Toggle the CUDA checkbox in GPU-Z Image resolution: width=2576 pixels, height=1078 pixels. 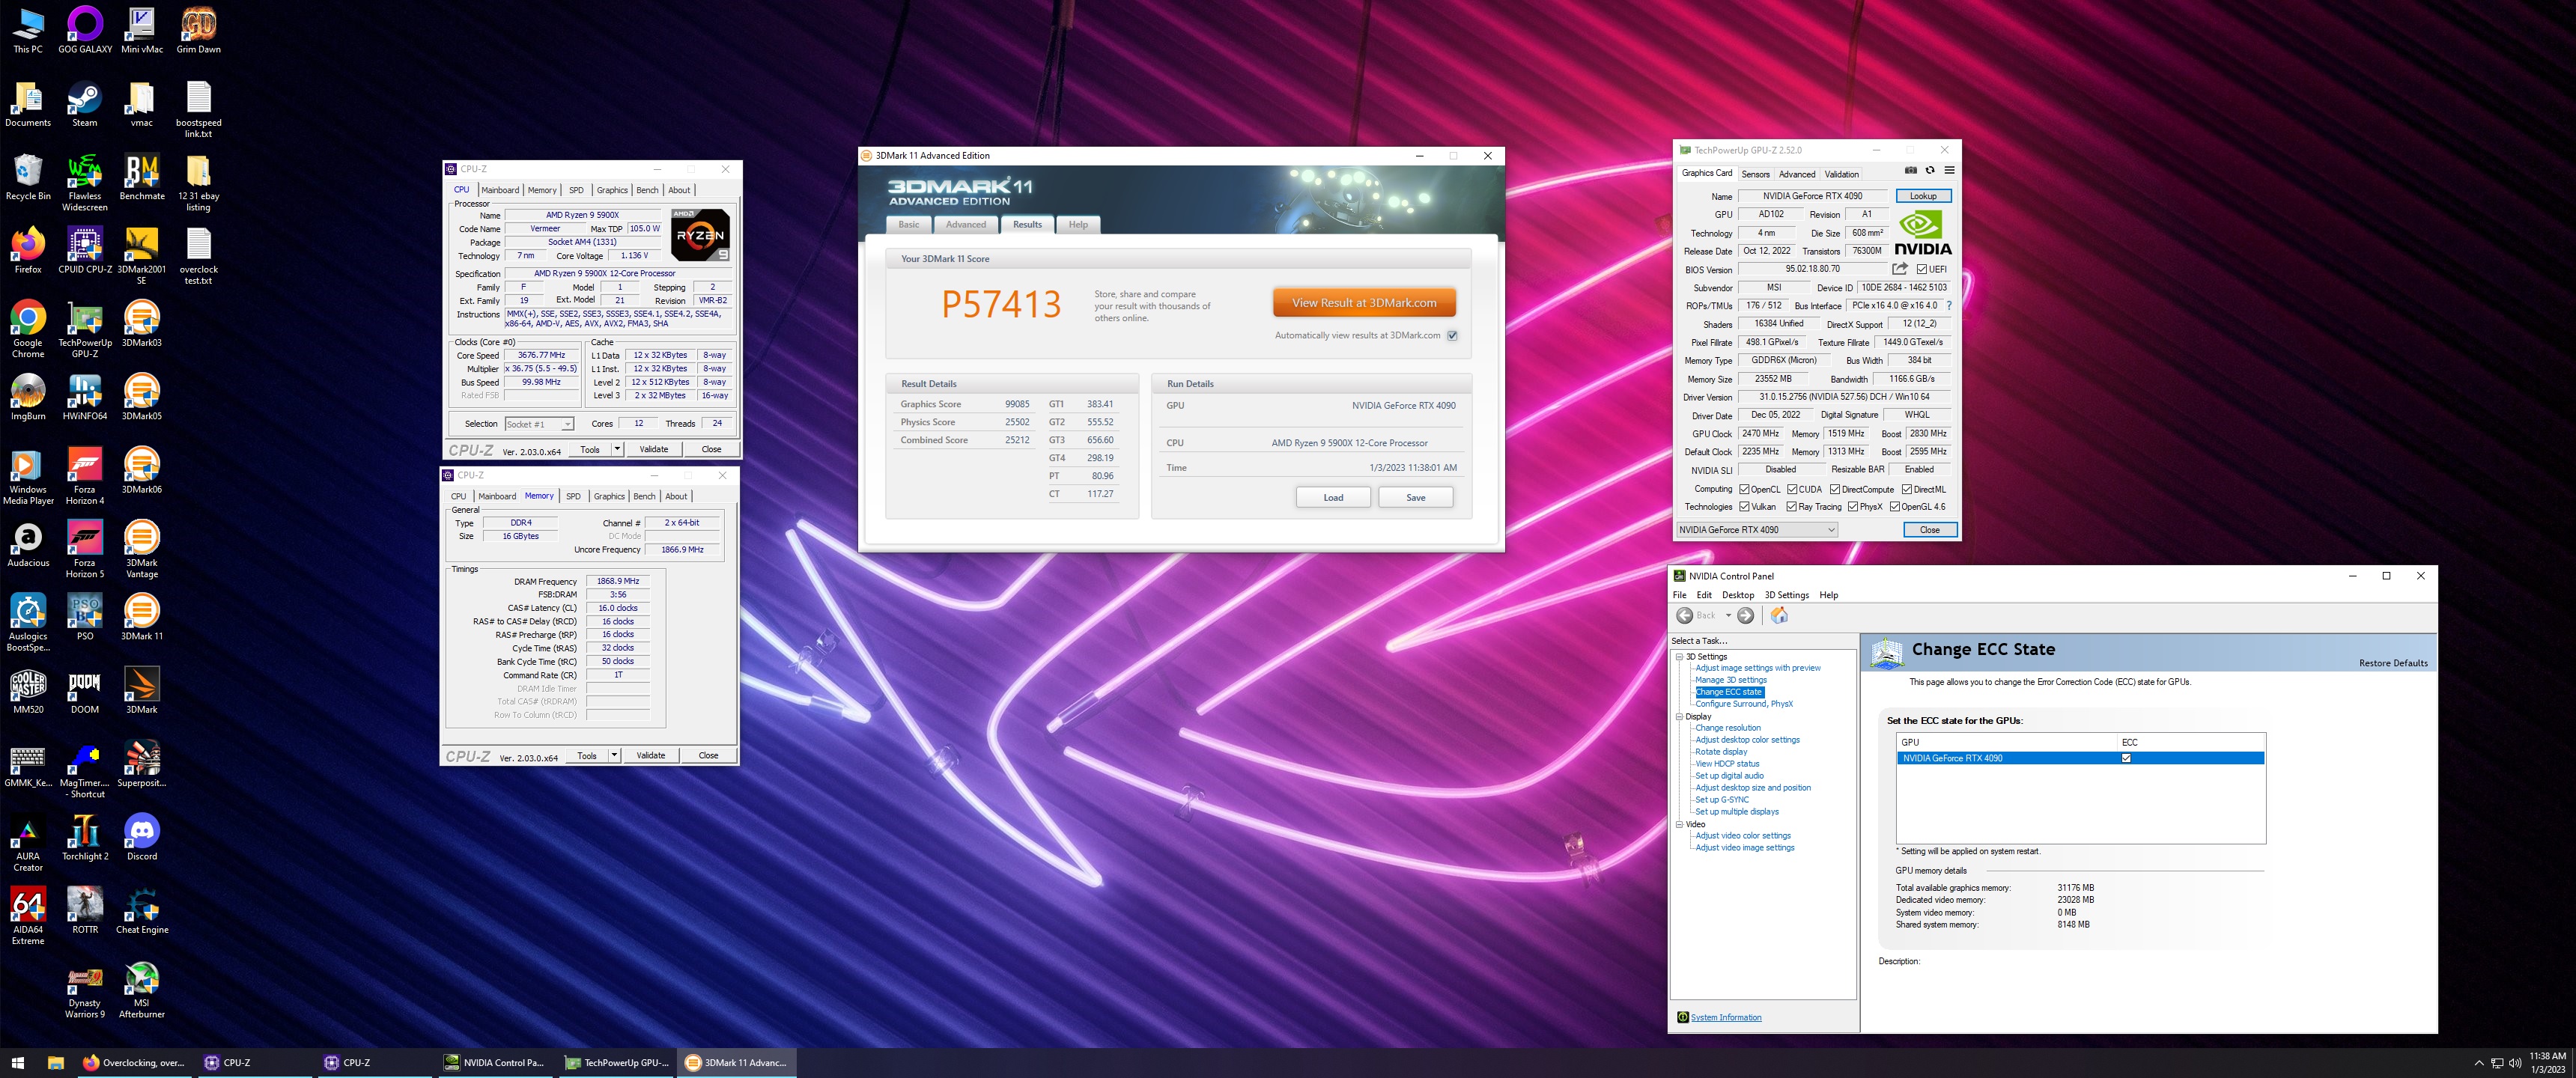pyautogui.click(x=1793, y=489)
